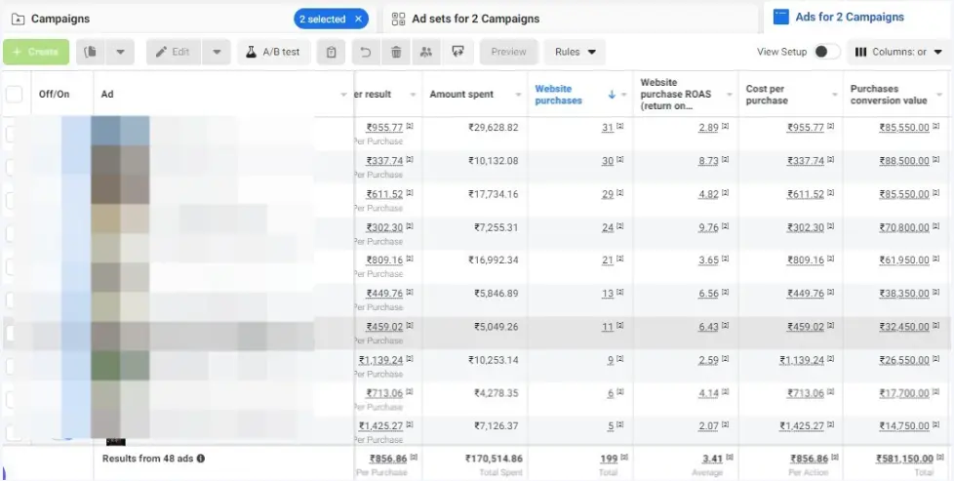
Task: Click the export icon before Preview
Action: (457, 52)
